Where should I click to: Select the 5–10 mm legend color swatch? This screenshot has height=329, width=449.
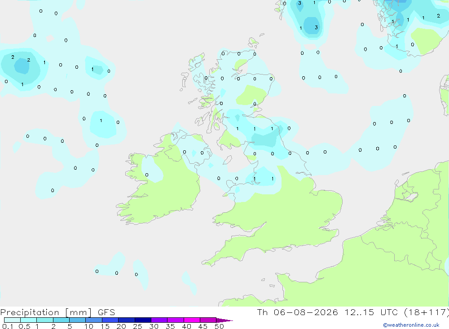point(77,320)
